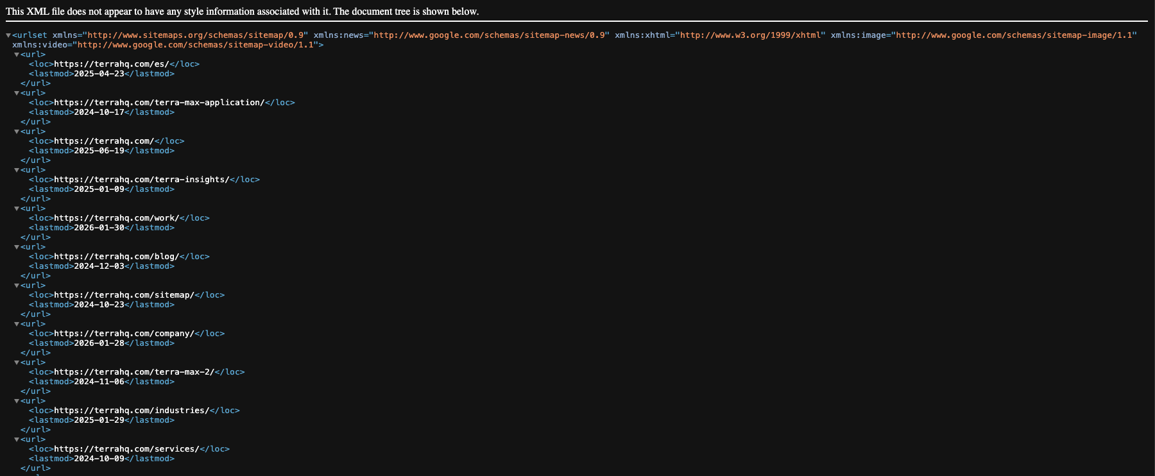Collapse the url node containing company page
Screen dimensions: 1155x476
pyautogui.click(x=17, y=324)
